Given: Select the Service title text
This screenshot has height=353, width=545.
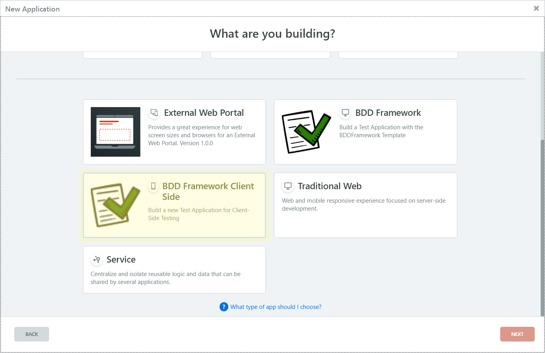Looking at the screenshot, I should [x=121, y=259].
